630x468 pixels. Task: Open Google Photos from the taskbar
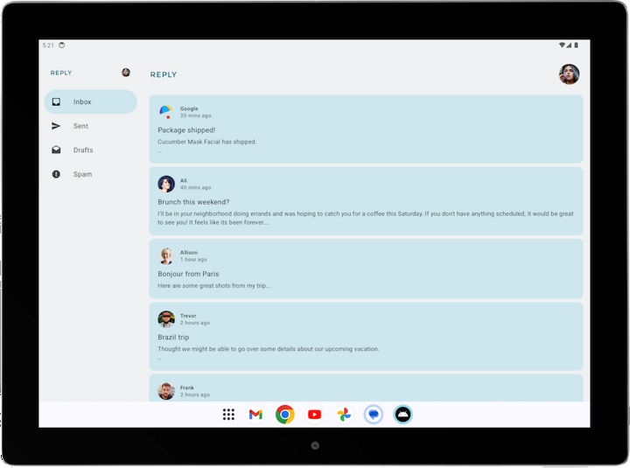(x=344, y=415)
